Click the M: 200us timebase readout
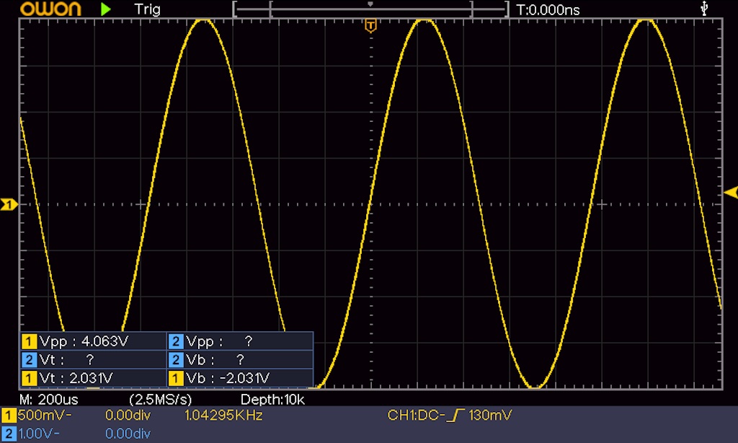This screenshot has height=443, width=738. pos(49,399)
